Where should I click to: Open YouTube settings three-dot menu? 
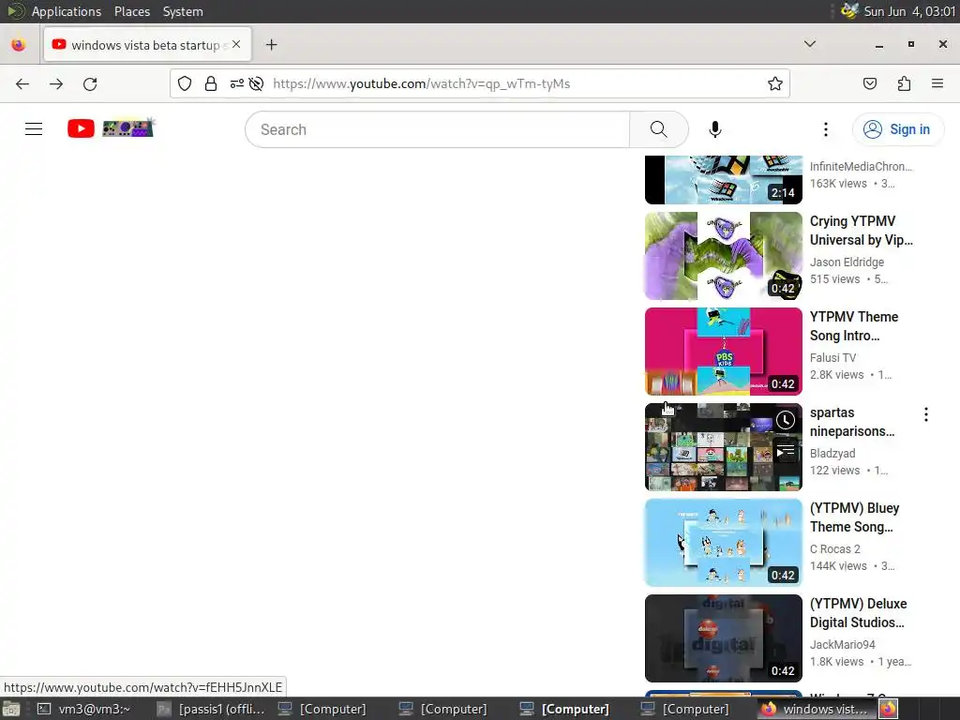point(826,129)
